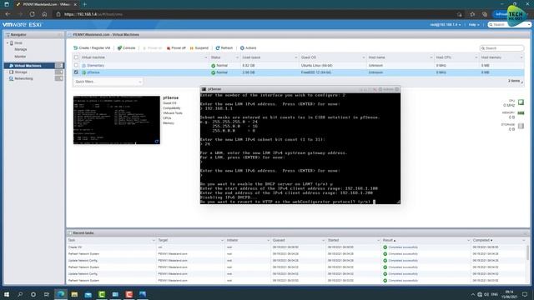The image size is (534, 300).
Task: Sort recent tasks by Completed column
Action: pos(482,240)
